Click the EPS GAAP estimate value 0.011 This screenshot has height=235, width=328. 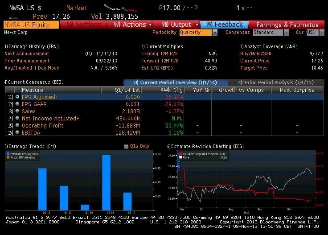[x=133, y=104]
